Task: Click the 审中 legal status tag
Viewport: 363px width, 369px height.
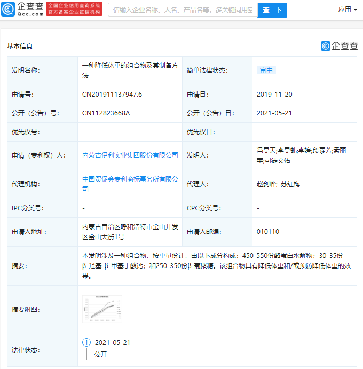Action: click(266, 70)
